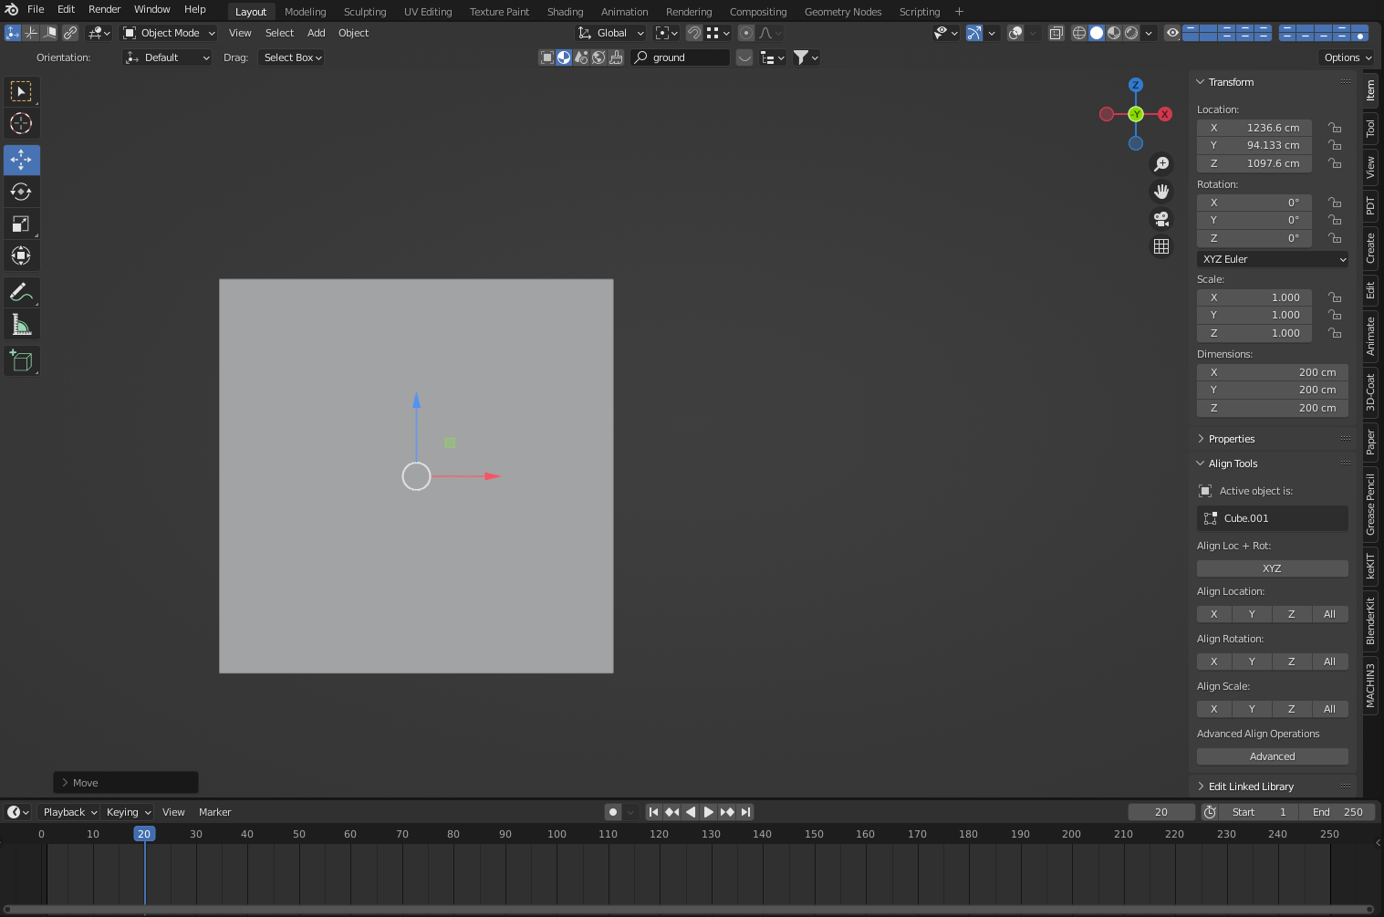Screen dimensions: 1384x917
Task: Jump to timeline start frame
Action: point(653,812)
